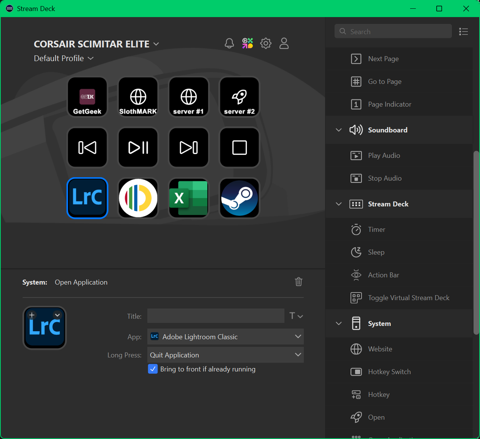Viewport: 480px width, 439px height.
Task: Click the Play/Pause media key
Action: pyautogui.click(x=138, y=148)
